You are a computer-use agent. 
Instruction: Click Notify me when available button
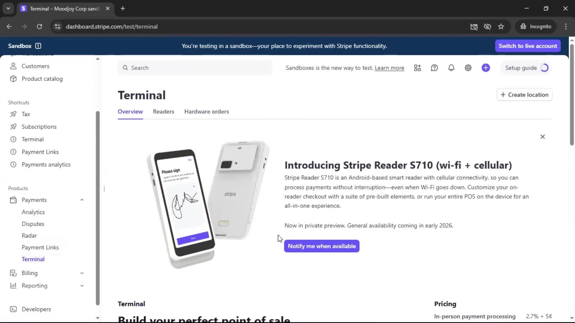point(322,246)
